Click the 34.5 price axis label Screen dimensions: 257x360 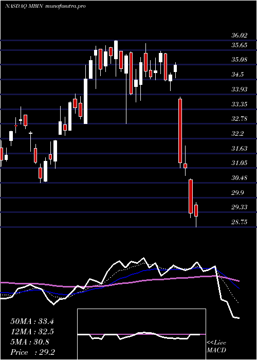[x=237, y=75]
